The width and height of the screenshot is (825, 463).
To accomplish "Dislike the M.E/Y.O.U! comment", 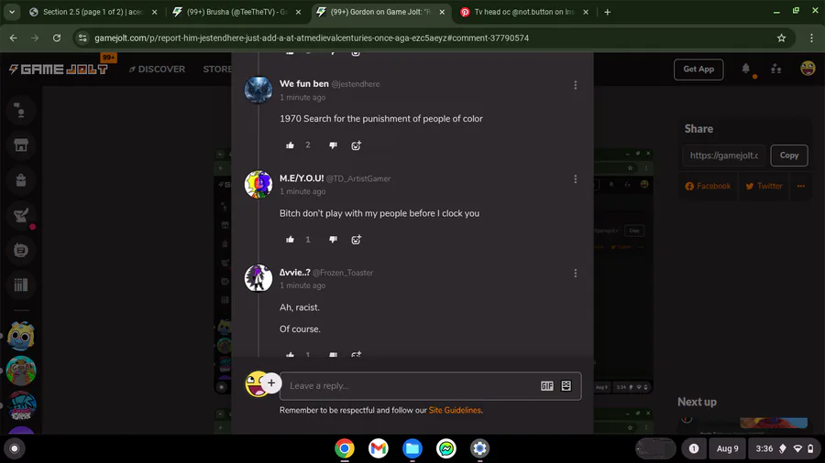I will point(333,240).
